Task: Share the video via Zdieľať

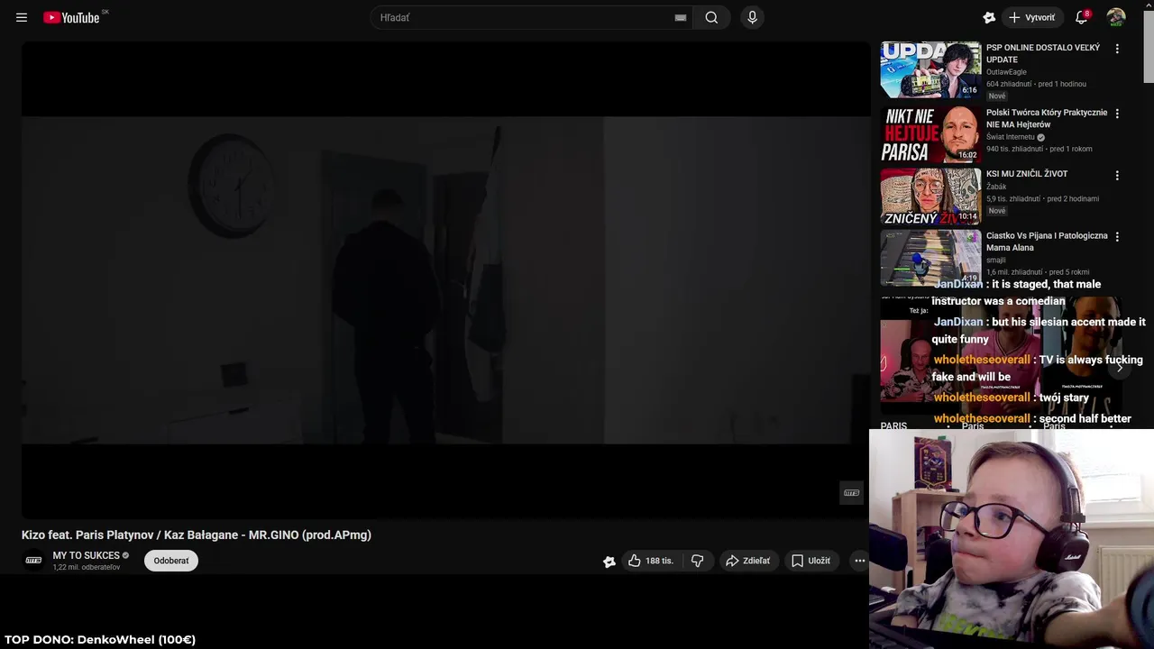Action: pos(748,561)
